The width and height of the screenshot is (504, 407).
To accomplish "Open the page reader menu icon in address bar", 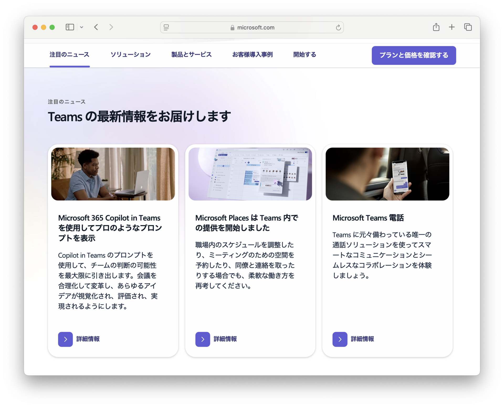I will (166, 27).
